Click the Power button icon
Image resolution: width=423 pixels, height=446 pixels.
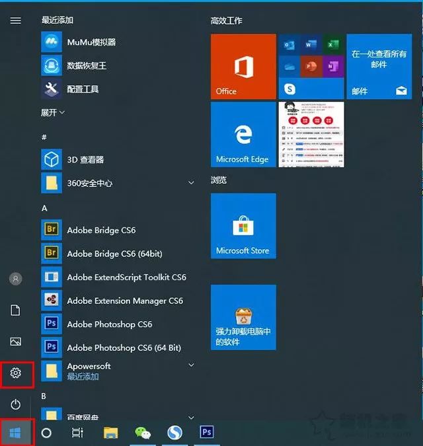(x=16, y=404)
